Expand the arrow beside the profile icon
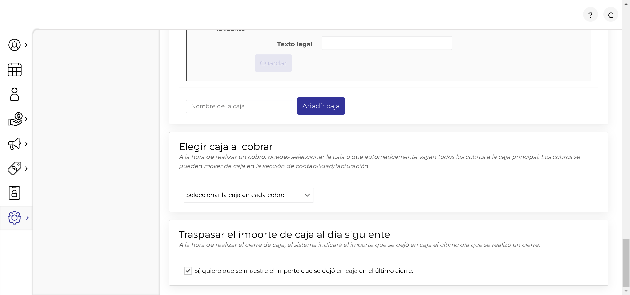This screenshot has height=295, width=630. pos(26,45)
